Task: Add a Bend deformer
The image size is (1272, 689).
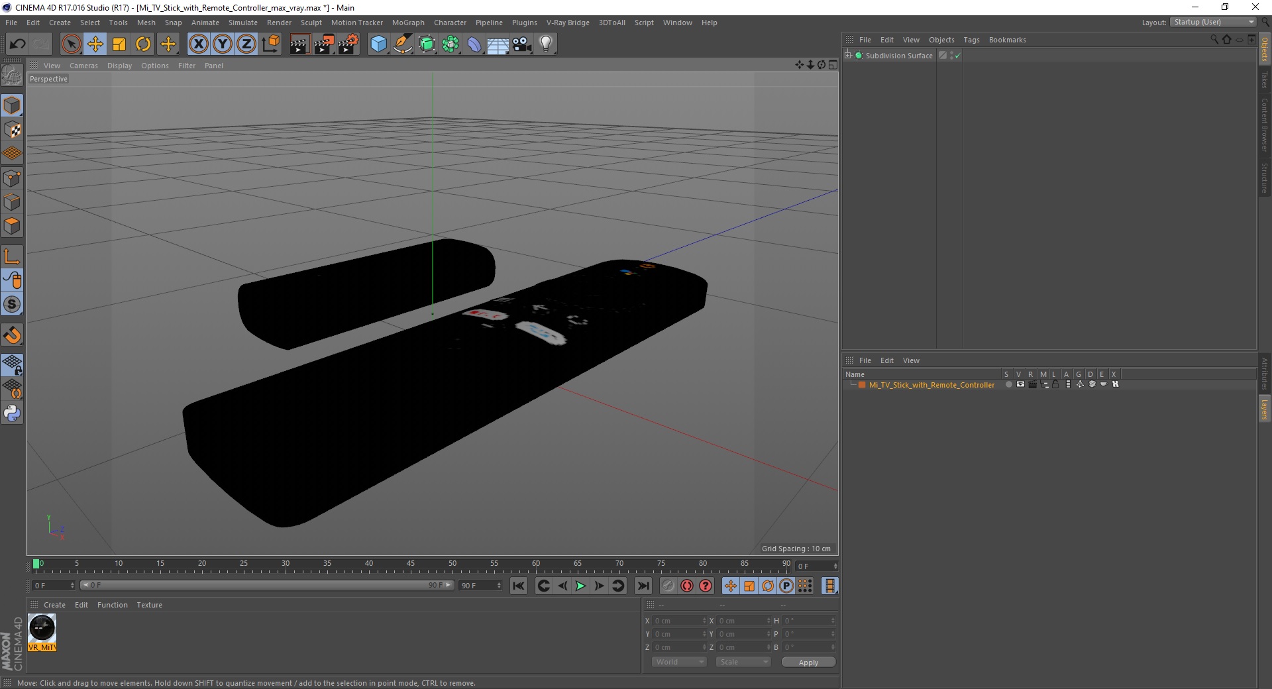Action: pyautogui.click(x=474, y=44)
